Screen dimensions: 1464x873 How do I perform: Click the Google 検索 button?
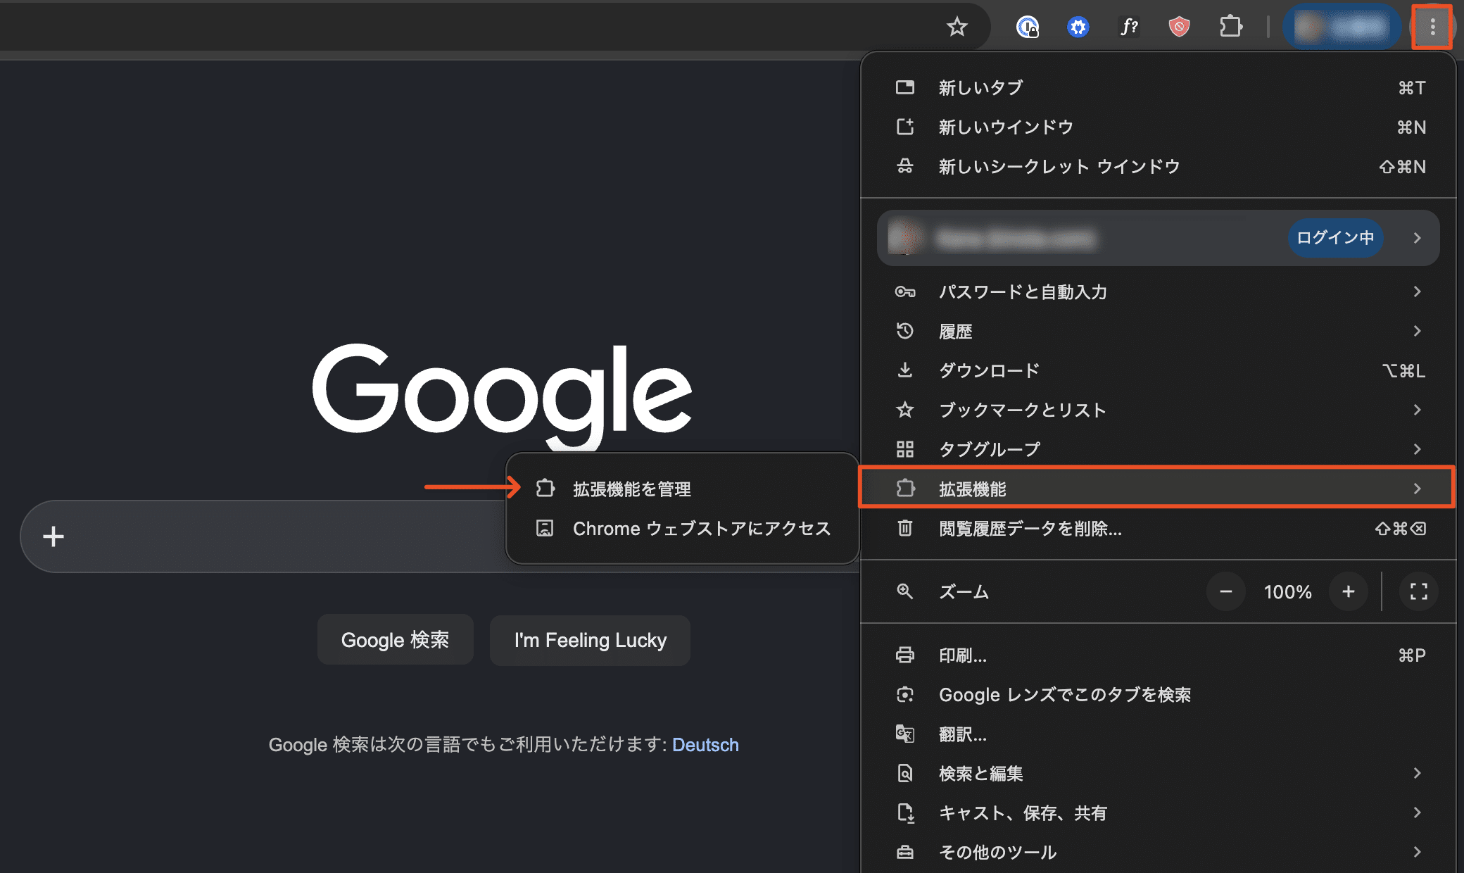(395, 640)
